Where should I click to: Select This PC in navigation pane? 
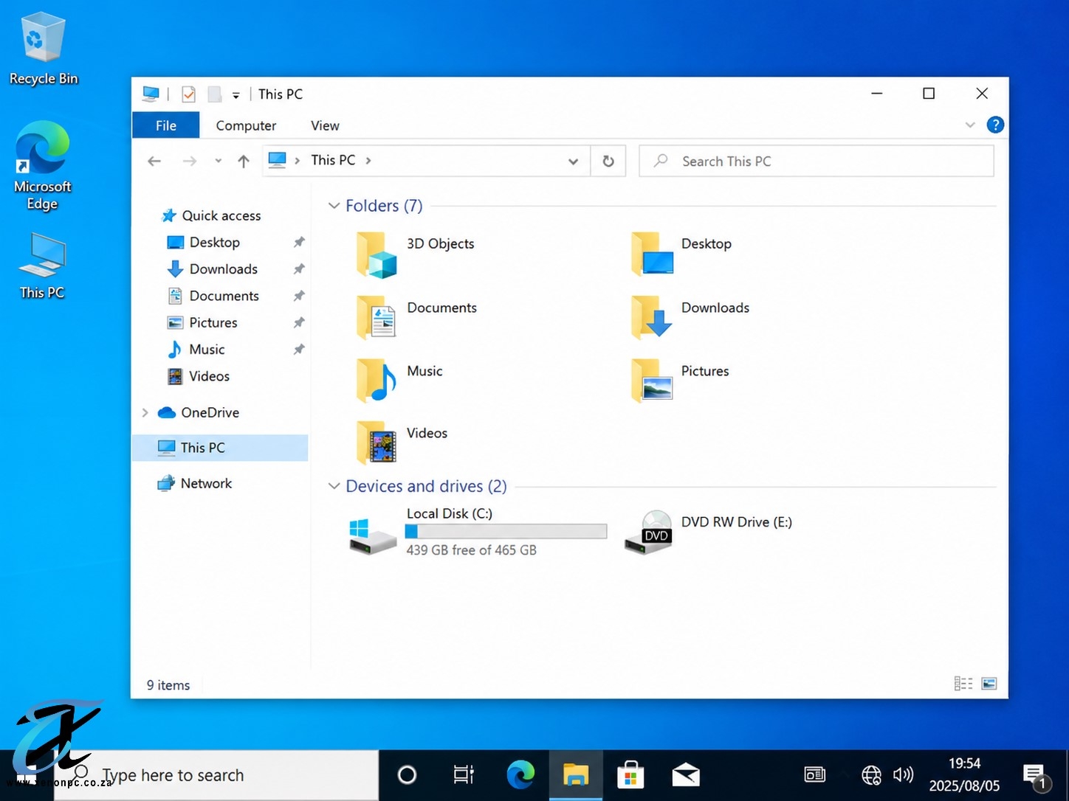220,448
